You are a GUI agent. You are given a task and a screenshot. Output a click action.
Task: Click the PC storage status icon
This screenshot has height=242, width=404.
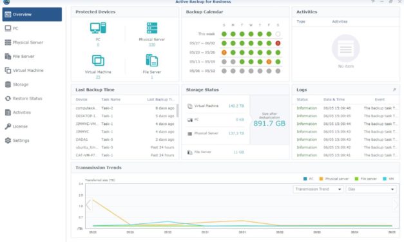pyautogui.click(x=190, y=120)
